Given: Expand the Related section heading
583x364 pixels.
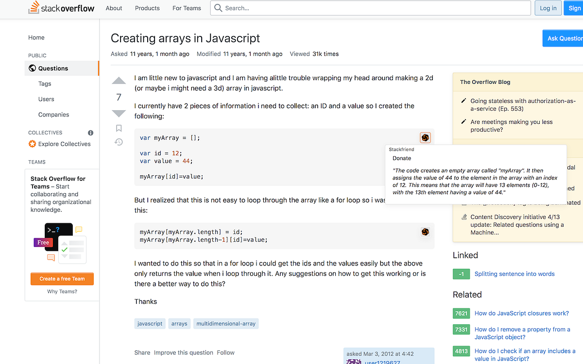Looking at the screenshot, I should (x=467, y=295).
